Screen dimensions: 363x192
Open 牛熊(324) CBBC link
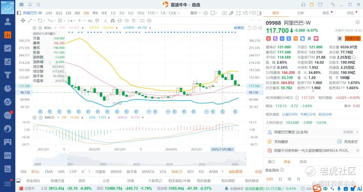(308, 114)
